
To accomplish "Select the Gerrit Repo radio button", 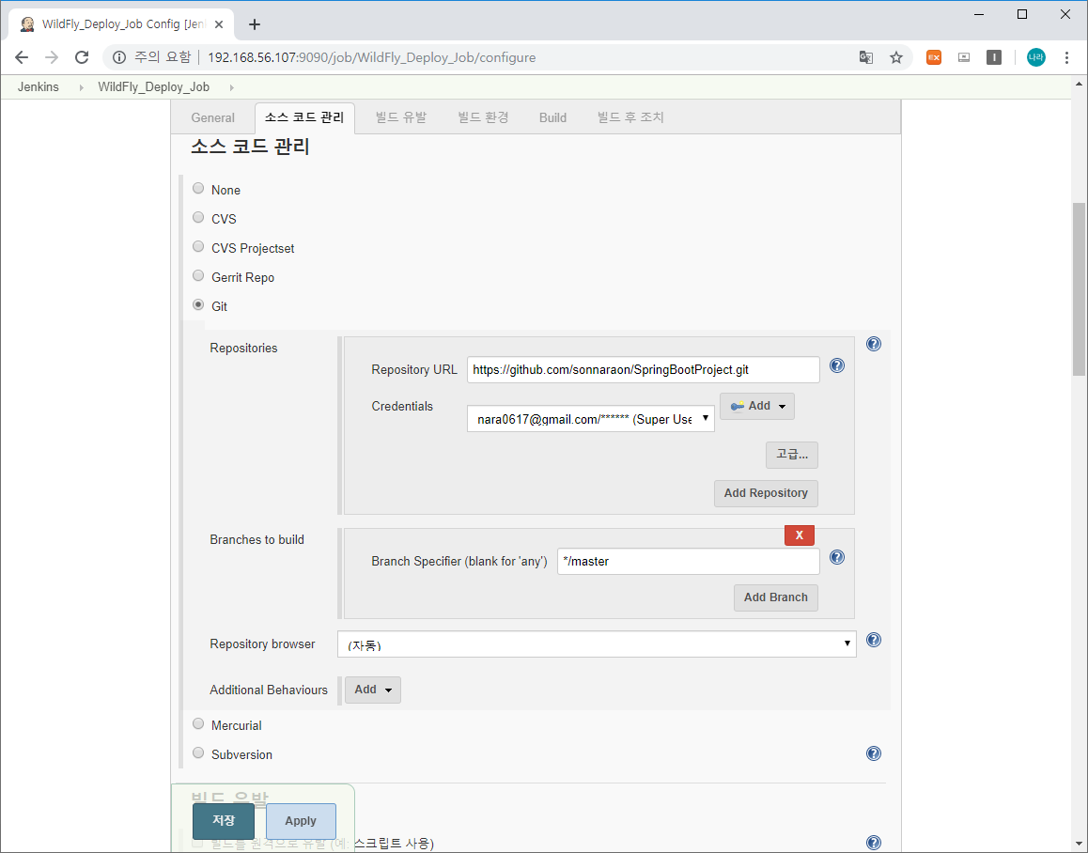I will (198, 275).
